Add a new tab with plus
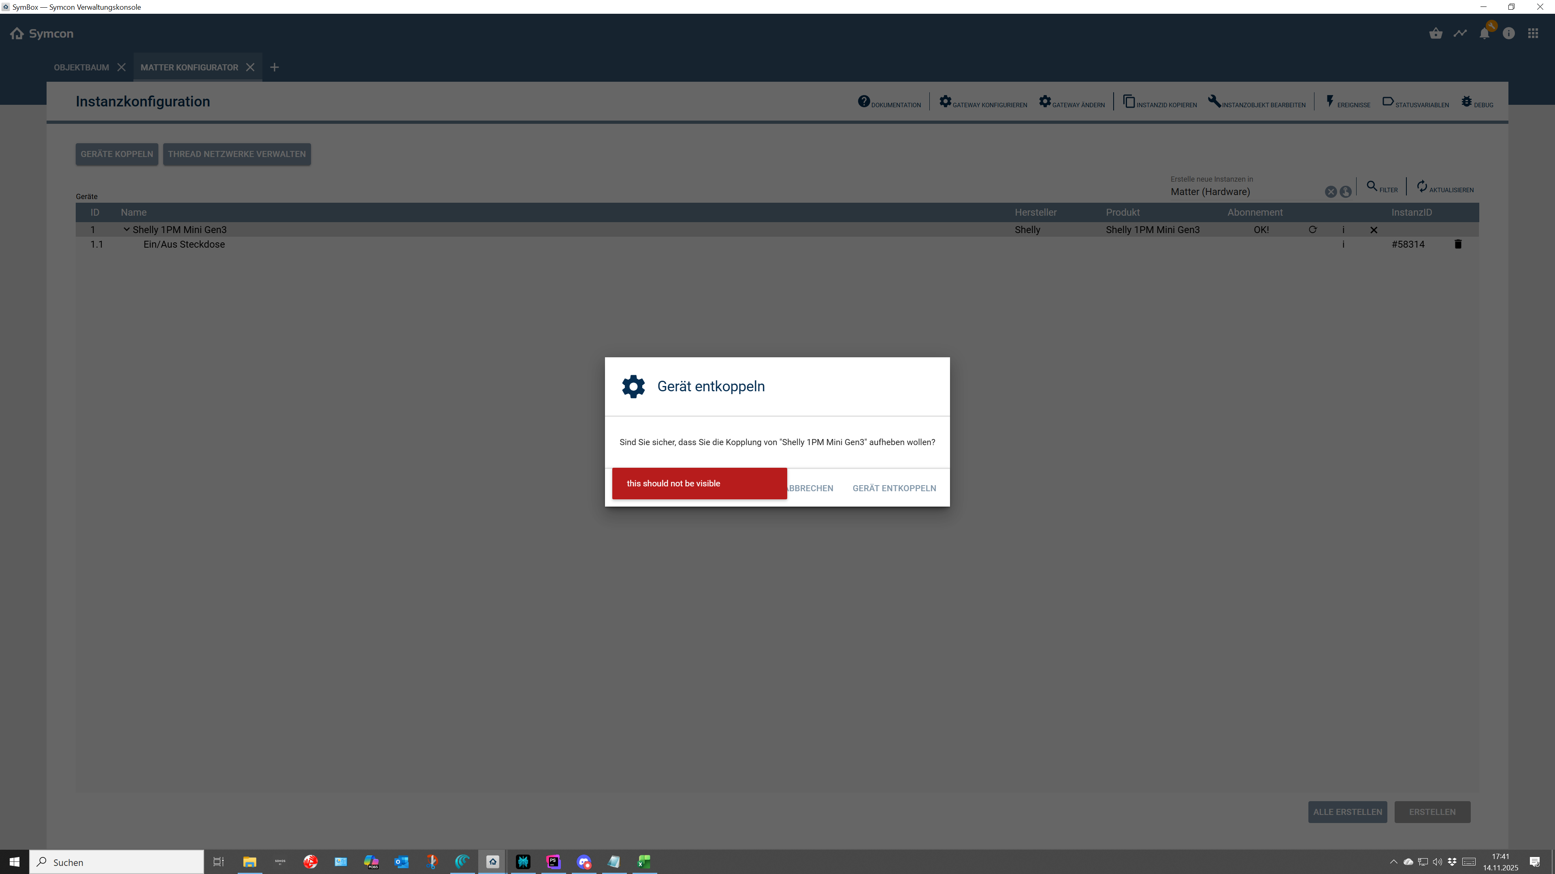The image size is (1555, 874). (275, 68)
